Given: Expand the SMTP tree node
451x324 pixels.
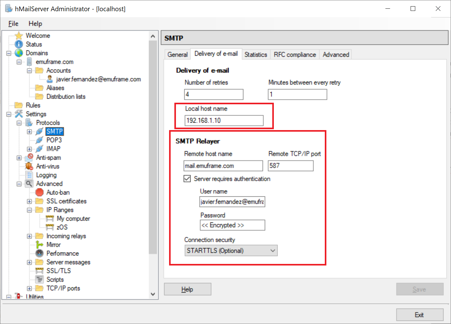Looking at the screenshot, I should pos(29,132).
